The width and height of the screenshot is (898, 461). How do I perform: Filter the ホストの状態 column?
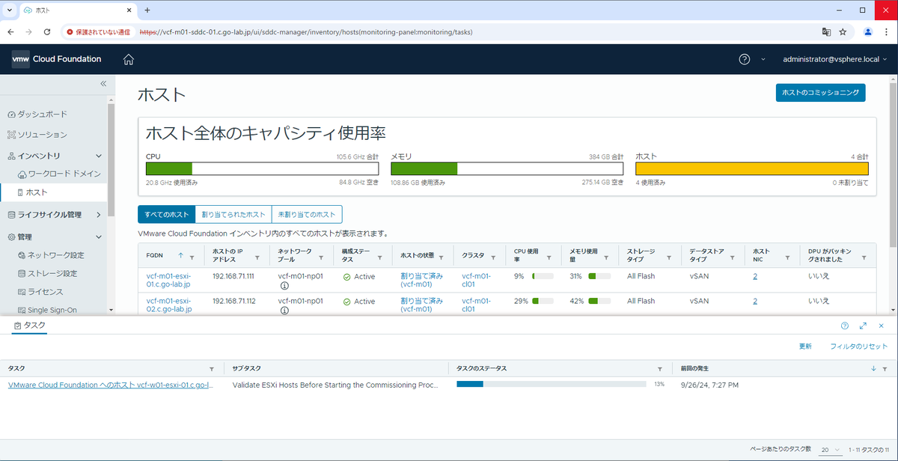point(441,257)
